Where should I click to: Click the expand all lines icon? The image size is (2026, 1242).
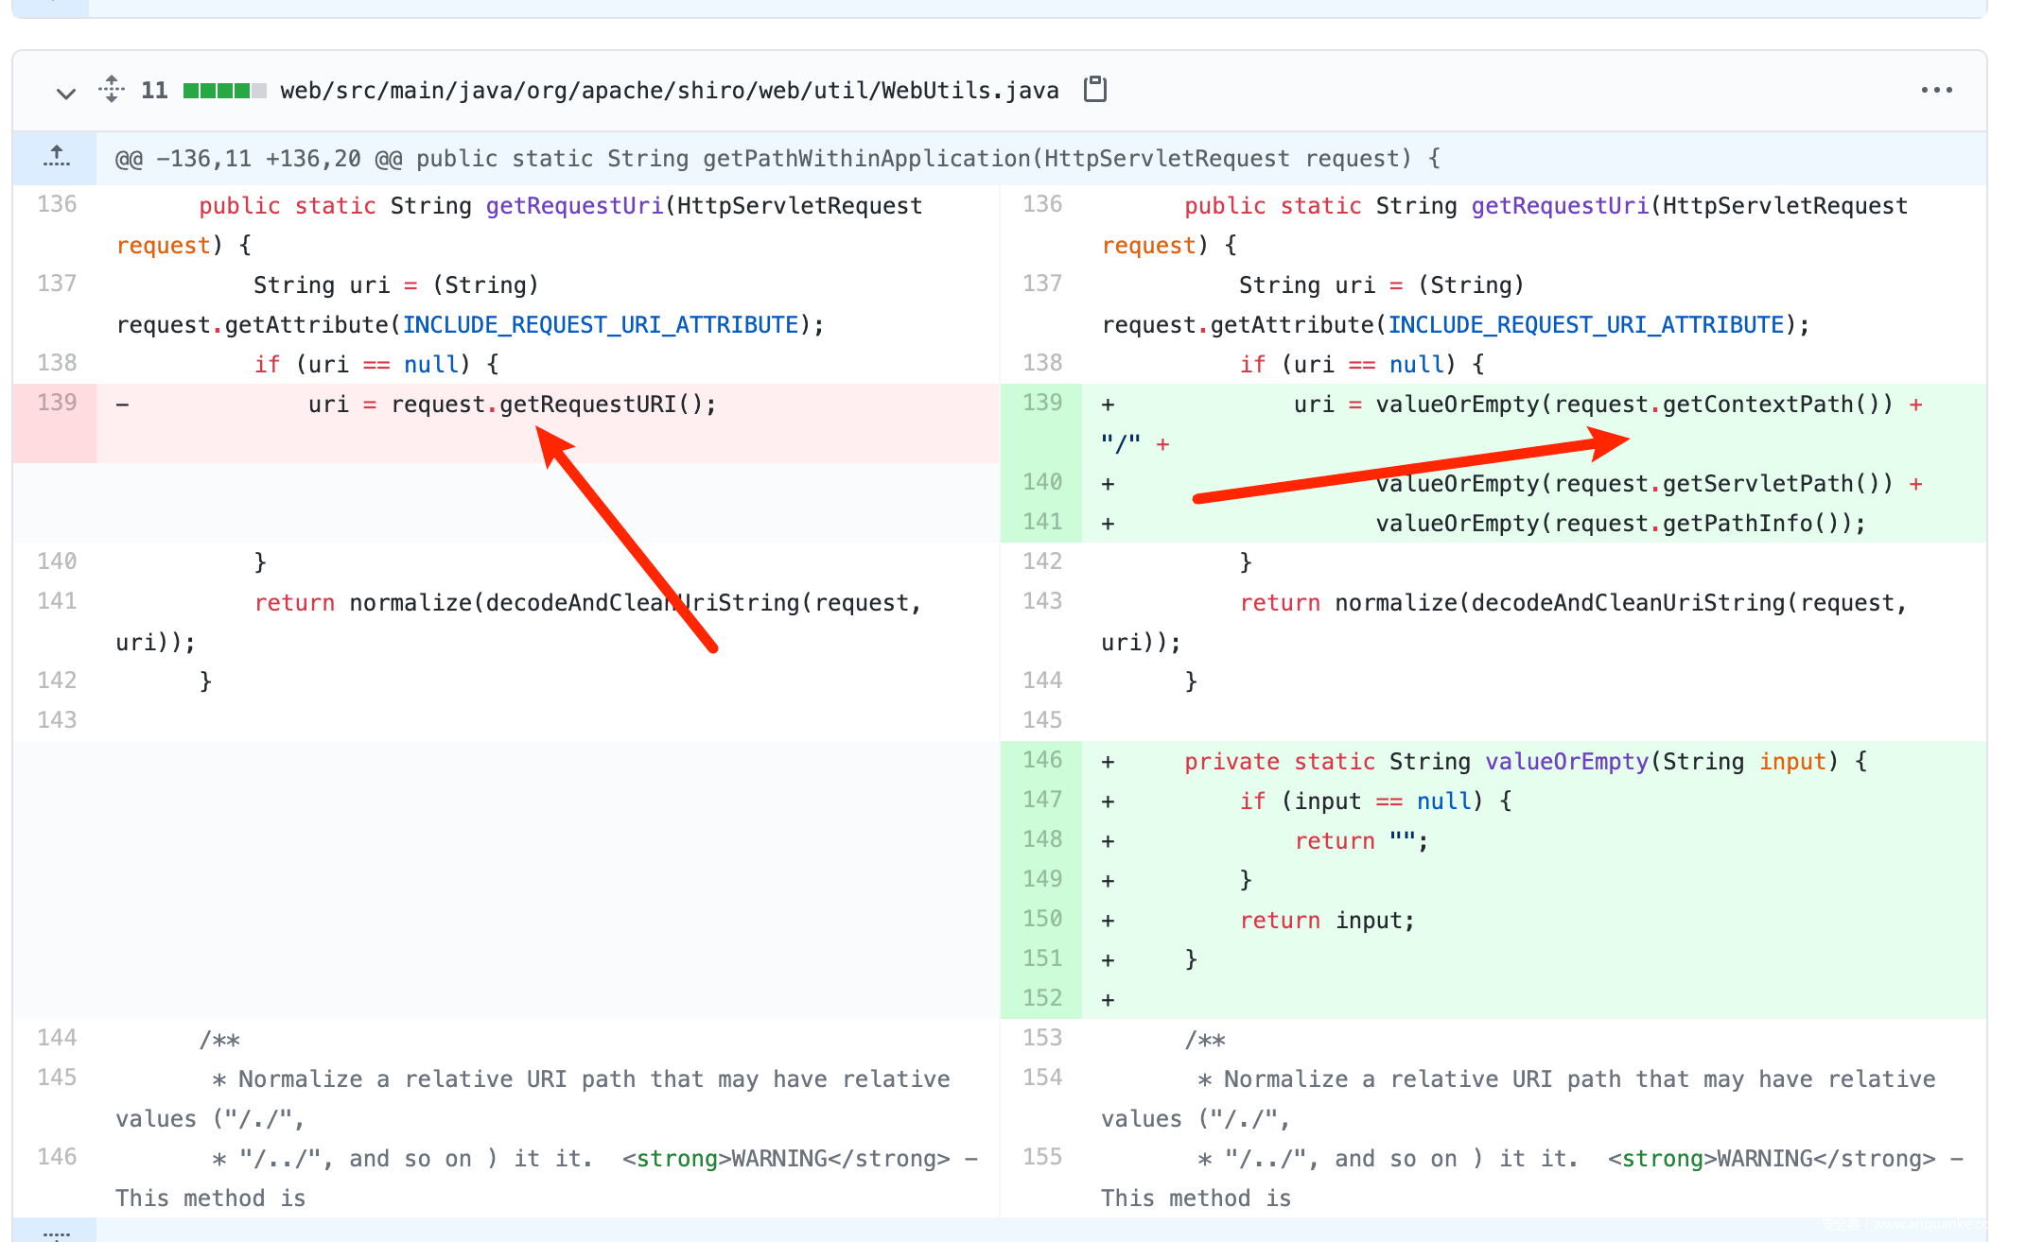tap(112, 90)
